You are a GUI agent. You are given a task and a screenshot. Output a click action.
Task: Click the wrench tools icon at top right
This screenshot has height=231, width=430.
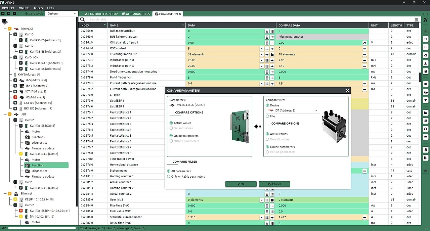(426, 19)
